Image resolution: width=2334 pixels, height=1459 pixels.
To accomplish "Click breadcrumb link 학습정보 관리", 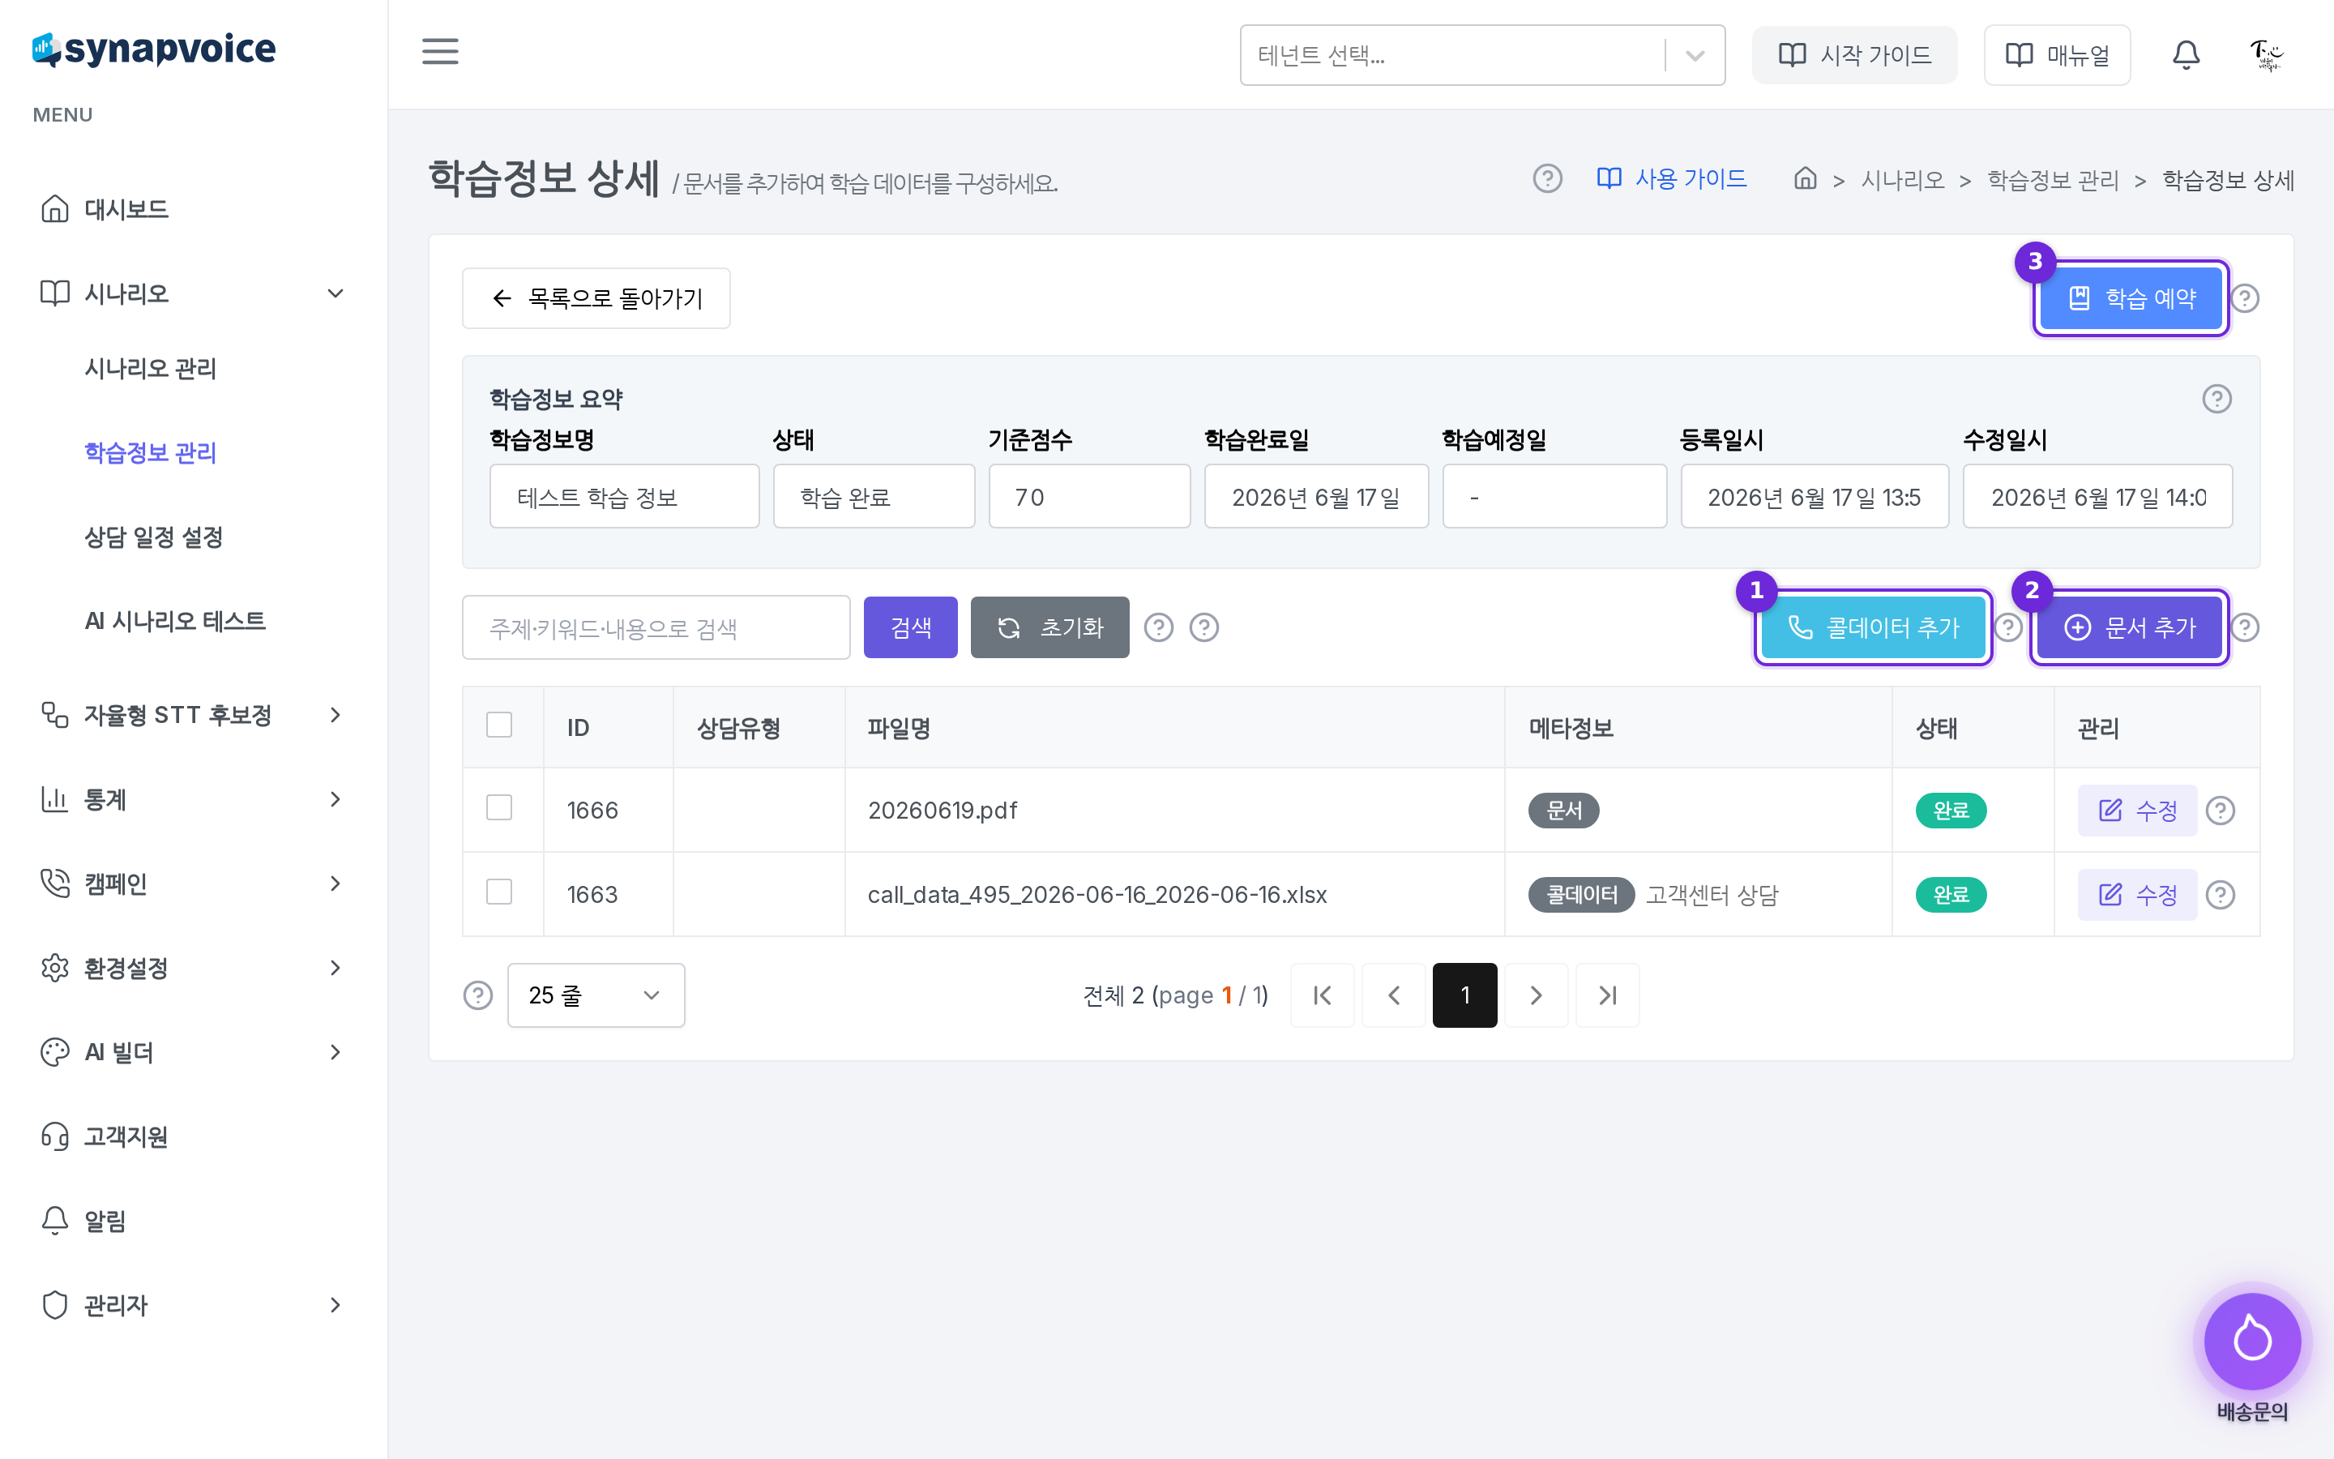I will coord(2052,181).
